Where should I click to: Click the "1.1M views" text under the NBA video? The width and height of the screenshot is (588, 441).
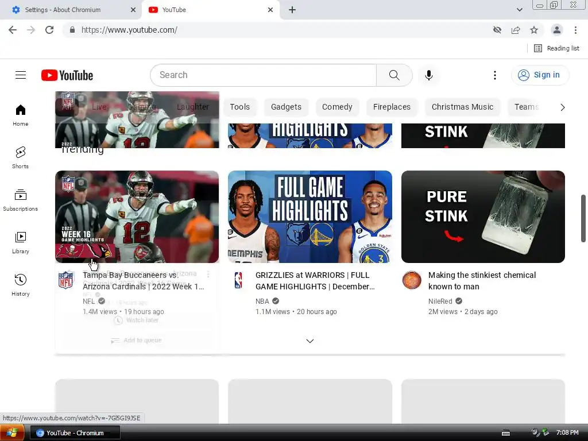coord(273,312)
